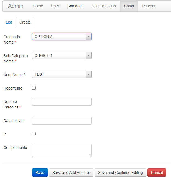Switch to the List tab
This screenshot has height=182, width=171.
[x=9, y=22]
